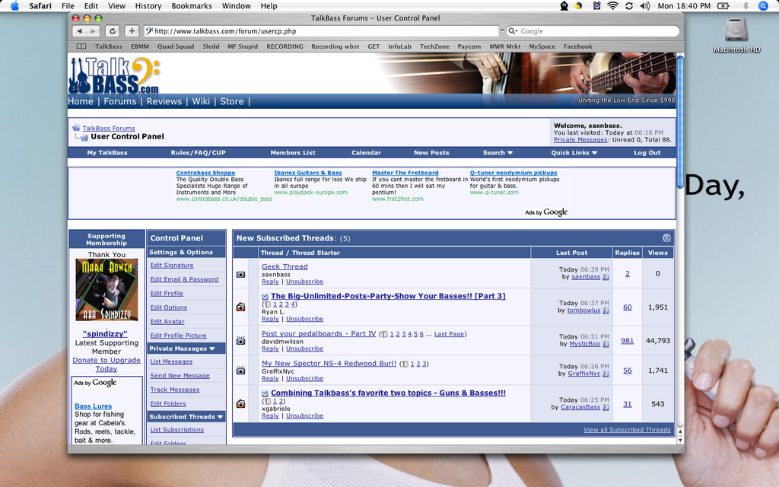Click the thread status icon for Geek Thread
Screen dimensions: 779x487
(x=241, y=274)
